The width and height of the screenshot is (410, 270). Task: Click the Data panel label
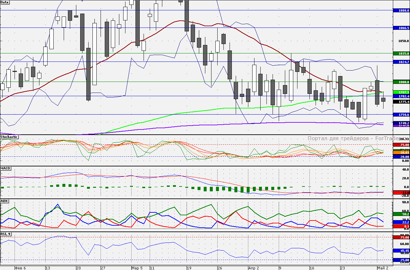tap(5, 2)
